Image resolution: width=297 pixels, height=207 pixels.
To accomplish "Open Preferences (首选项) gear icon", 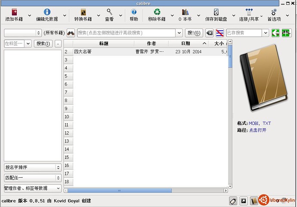I will tap(274, 12).
